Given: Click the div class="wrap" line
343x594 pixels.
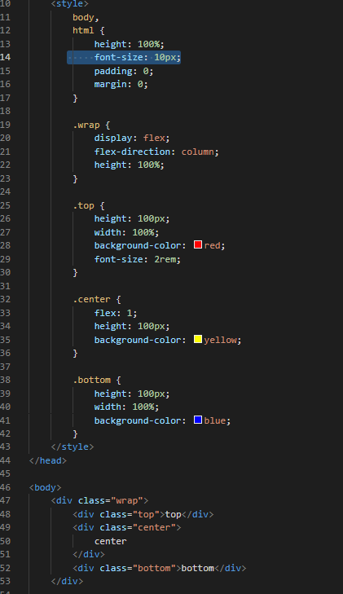Looking at the screenshot, I should [x=99, y=500].
